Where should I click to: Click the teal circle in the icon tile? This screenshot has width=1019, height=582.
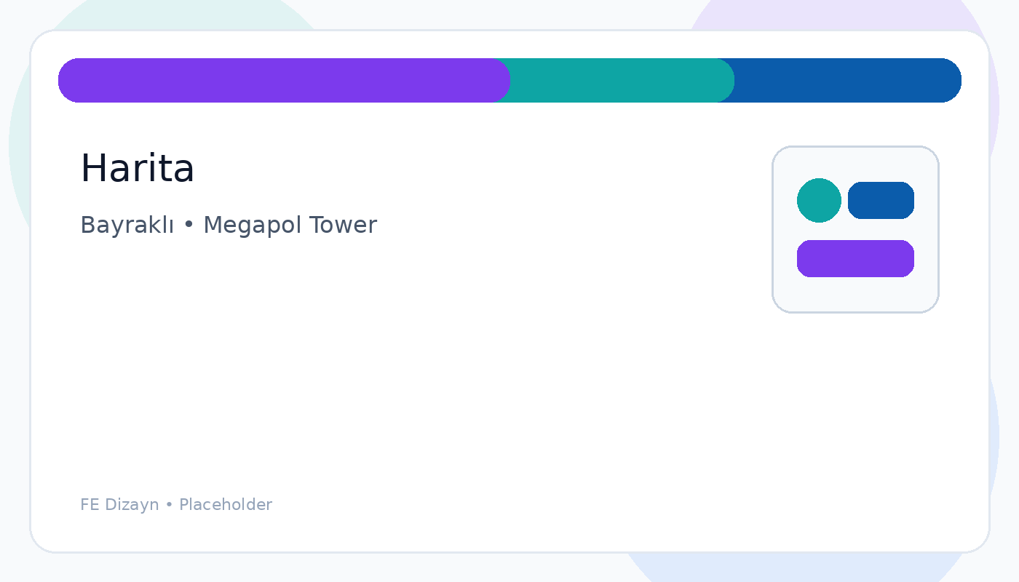click(819, 200)
